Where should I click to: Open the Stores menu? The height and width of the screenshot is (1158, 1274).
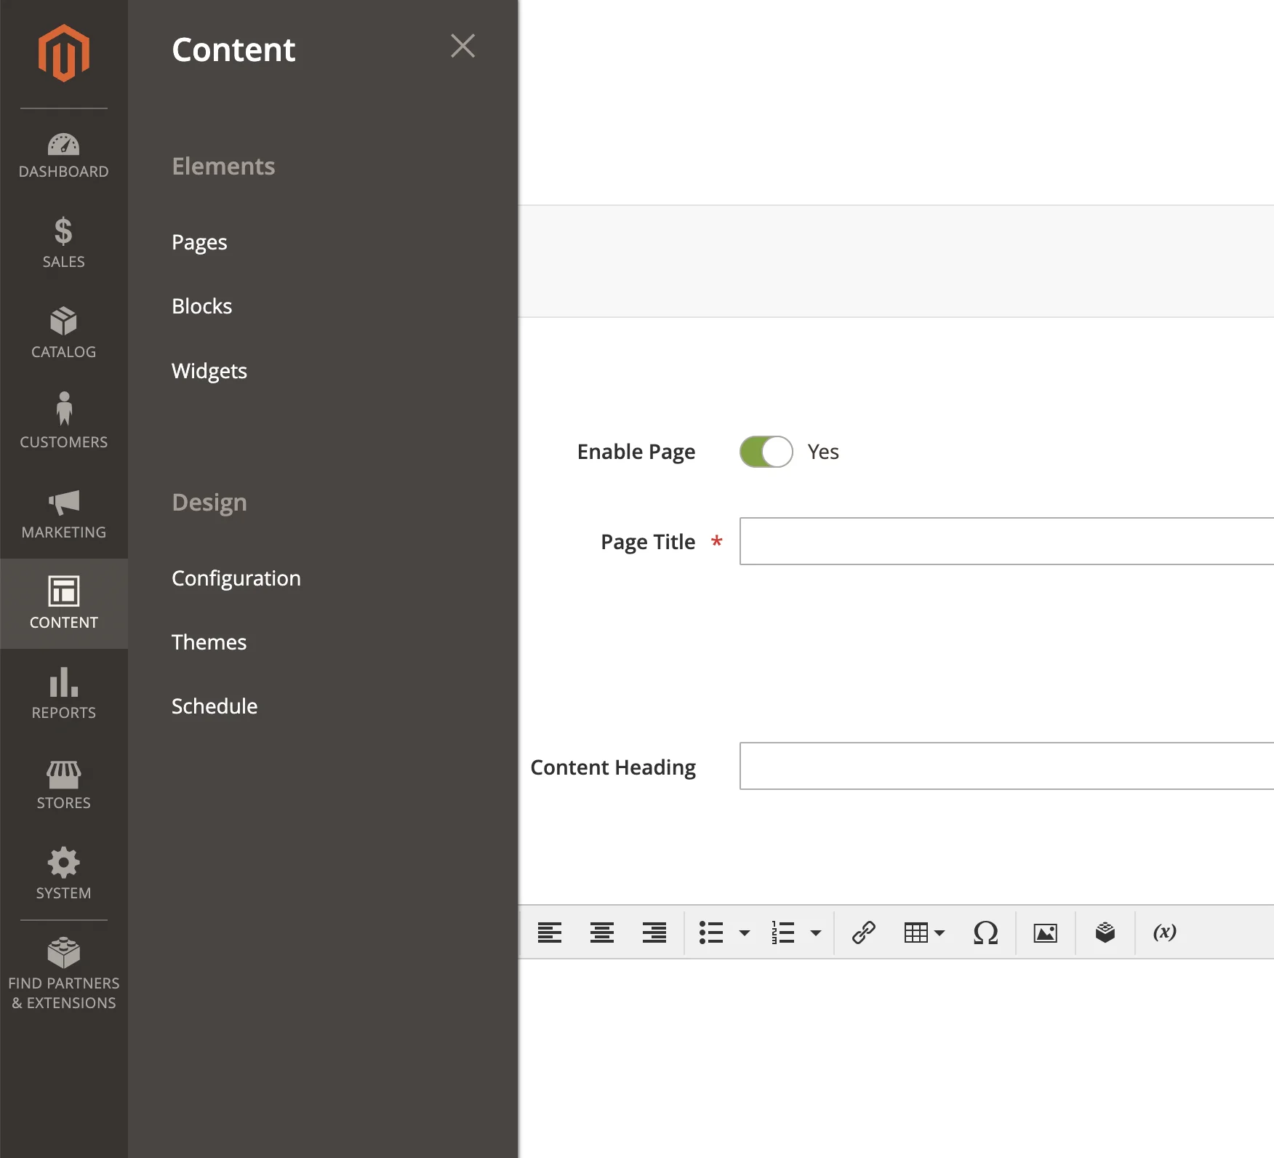coord(63,784)
